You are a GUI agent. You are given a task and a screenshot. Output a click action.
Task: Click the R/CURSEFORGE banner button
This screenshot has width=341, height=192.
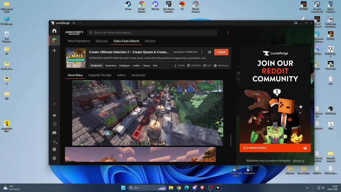pos(275,148)
